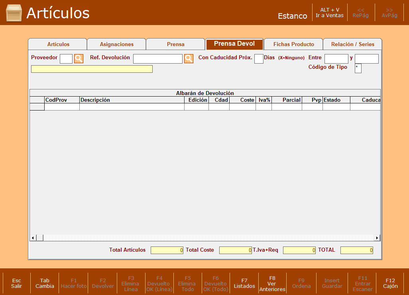
Task: Click the F1 Hacer foto button
Action: click(74, 283)
